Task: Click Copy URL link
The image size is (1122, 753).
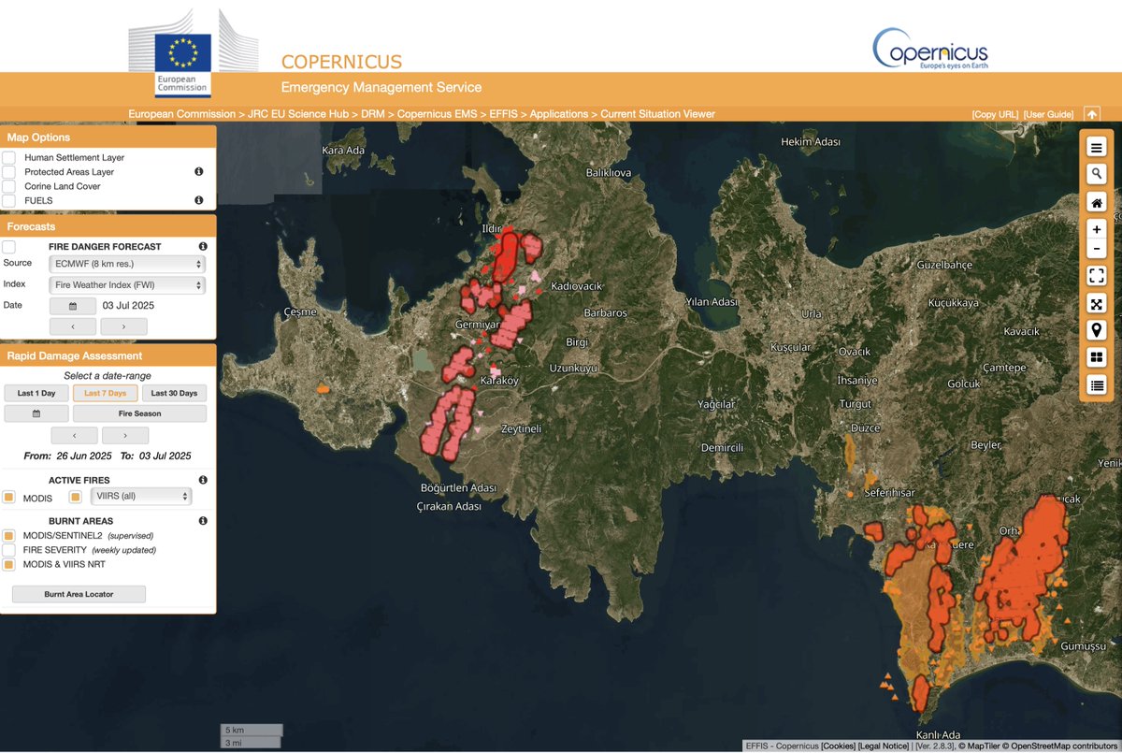Action: (x=995, y=114)
